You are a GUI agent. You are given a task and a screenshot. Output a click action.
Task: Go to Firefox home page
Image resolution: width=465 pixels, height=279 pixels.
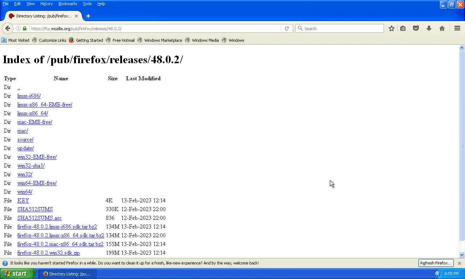point(442,28)
